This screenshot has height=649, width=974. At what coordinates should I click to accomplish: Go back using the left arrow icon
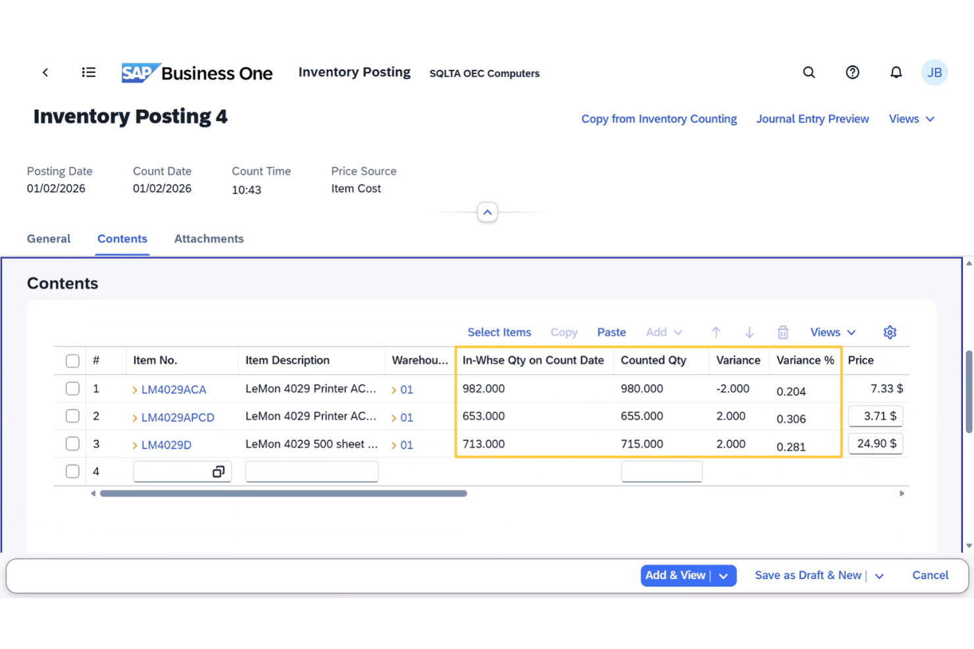pos(45,72)
